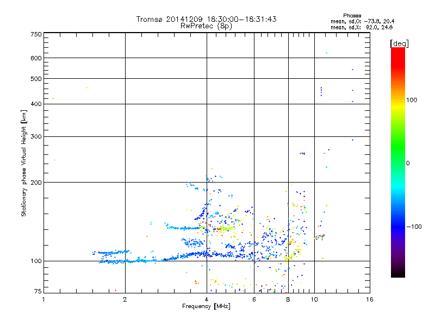Click the plot title 'Tromsø 20141209 18:30:00-18:31:43'
Viewport: 435px width, 326px height.
click(206, 19)
